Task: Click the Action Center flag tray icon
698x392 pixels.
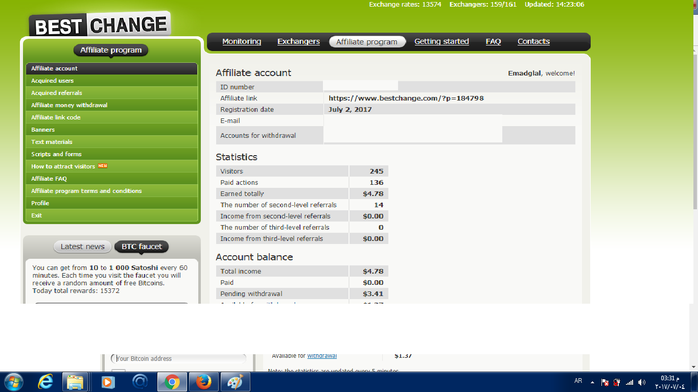Action: (x=605, y=382)
